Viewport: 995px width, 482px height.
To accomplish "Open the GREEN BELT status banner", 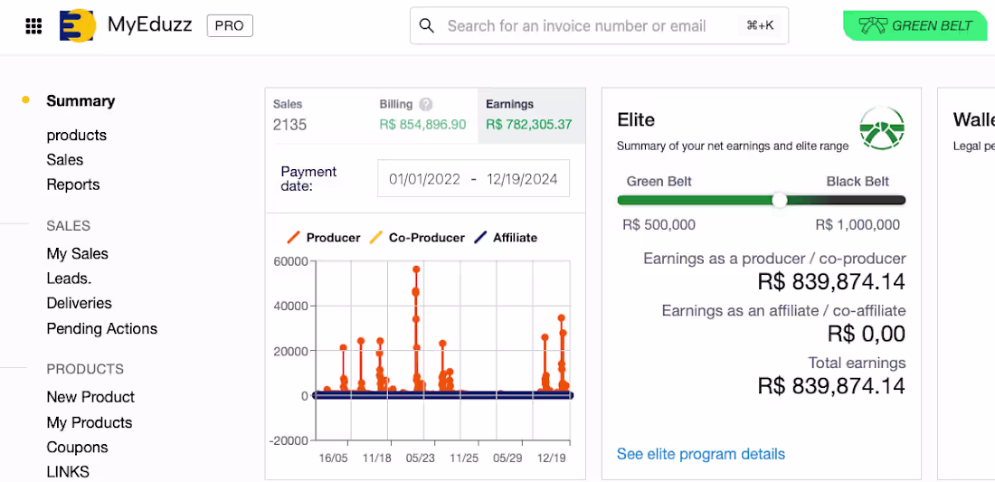I will pos(915,26).
